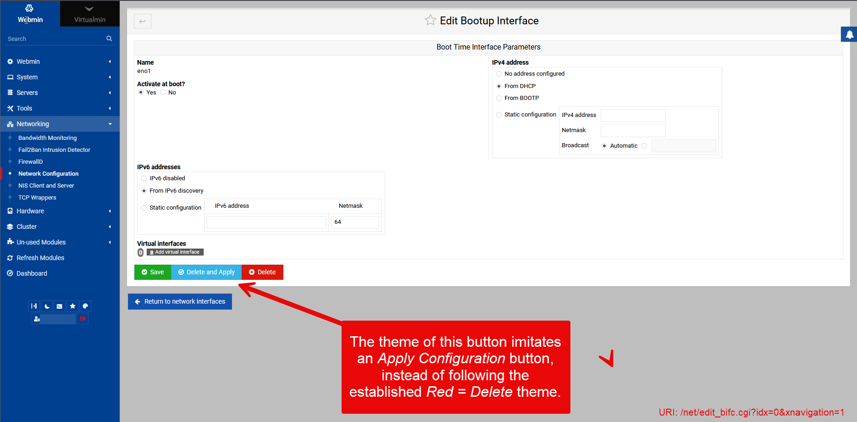
Task: Click the Refresh Modules icon
Action: (x=10, y=258)
